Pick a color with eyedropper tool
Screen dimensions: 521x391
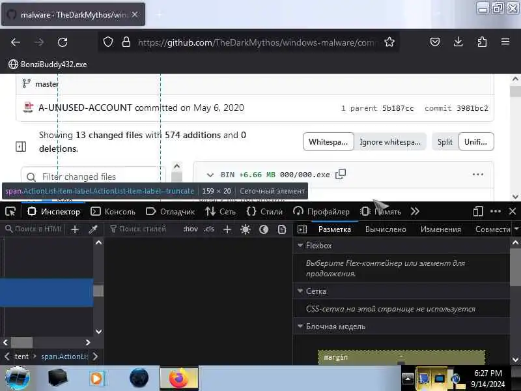pyautogui.click(x=93, y=229)
